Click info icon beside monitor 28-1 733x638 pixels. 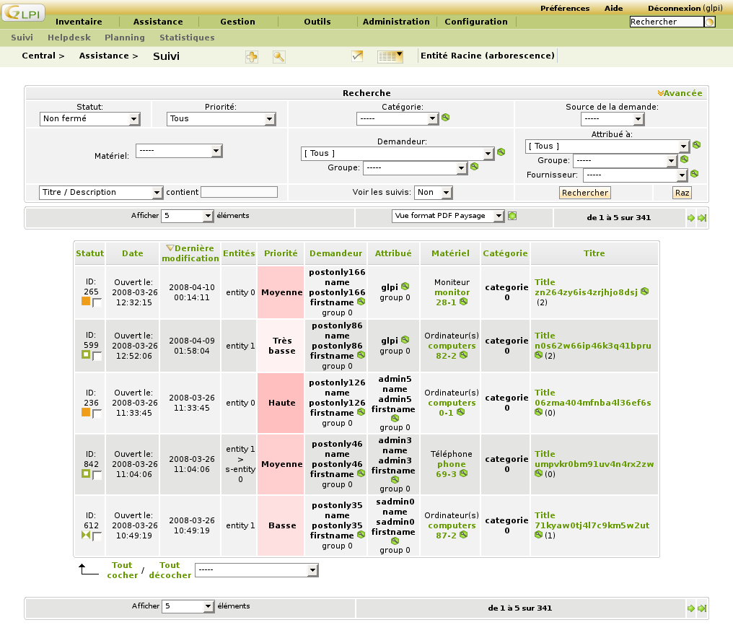point(464,302)
